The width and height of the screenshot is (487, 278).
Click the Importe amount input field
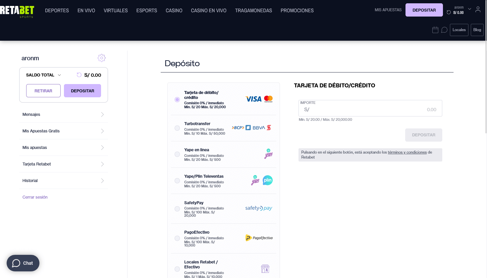[x=370, y=108]
